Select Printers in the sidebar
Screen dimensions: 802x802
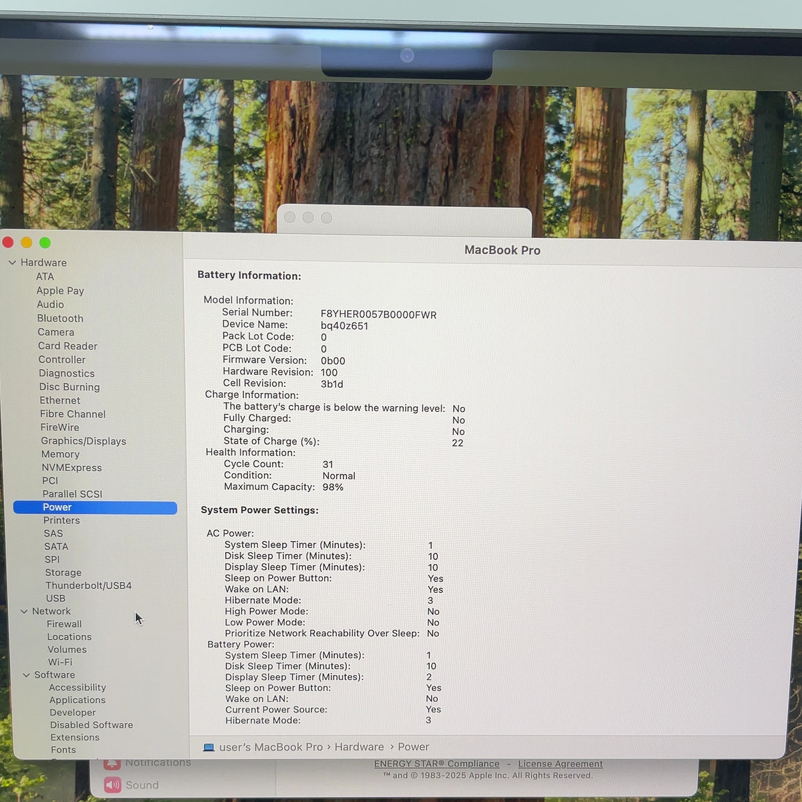pyautogui.click(x=61, y=521)
